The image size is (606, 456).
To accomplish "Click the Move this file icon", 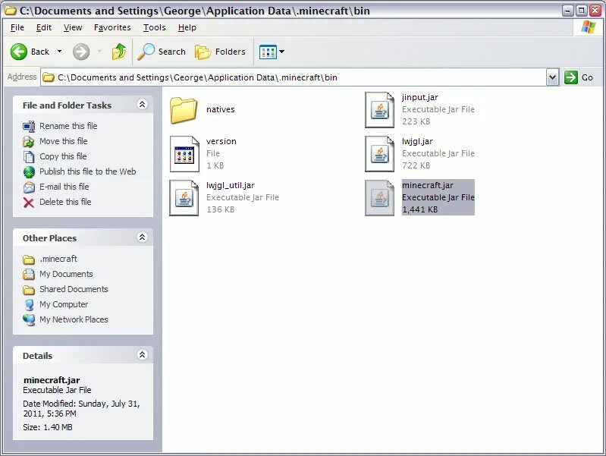I will point(29,142).
